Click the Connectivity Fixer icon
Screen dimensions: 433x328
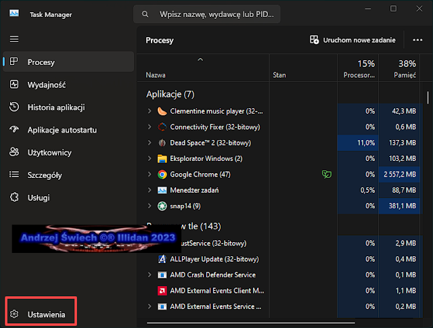(162, 126)
